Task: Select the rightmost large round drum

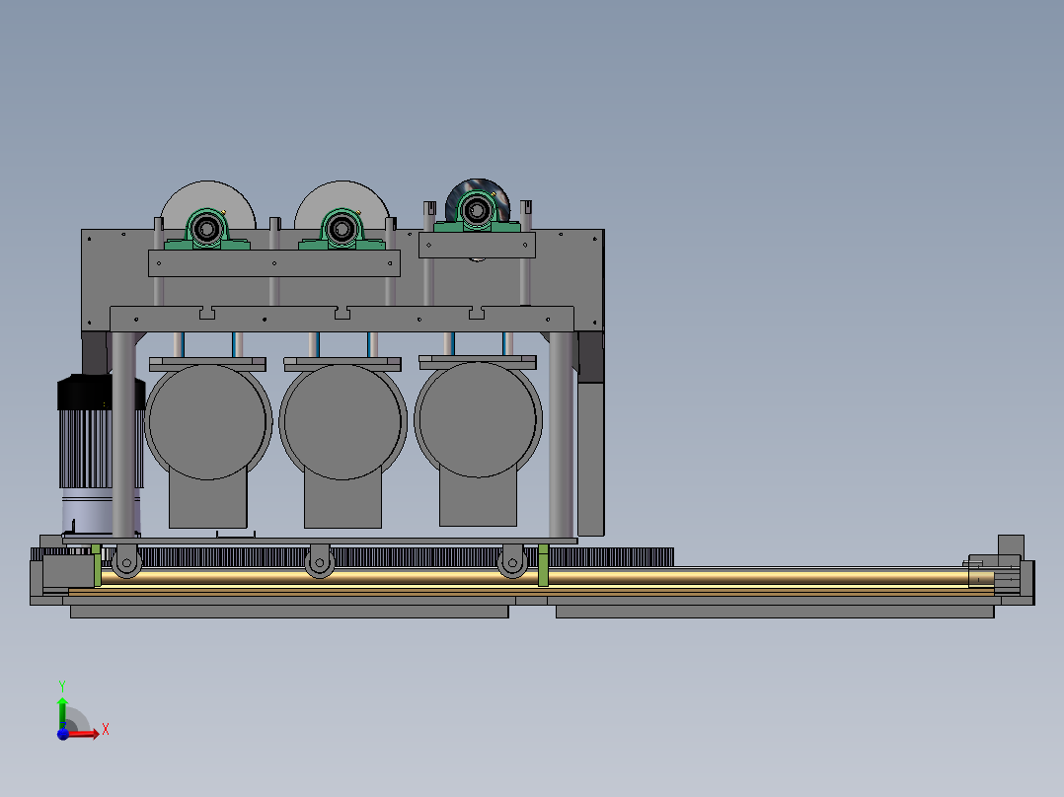Action: pyautogui.click(x=478, y=419)
